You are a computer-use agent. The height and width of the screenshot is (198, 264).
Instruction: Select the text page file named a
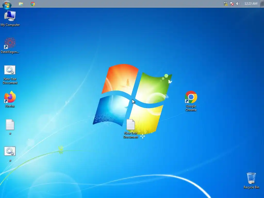pyautogui.click(x=10, y=127)
